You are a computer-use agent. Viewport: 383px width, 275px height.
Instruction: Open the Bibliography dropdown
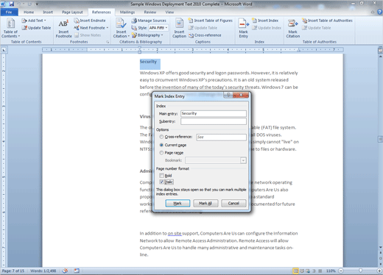147,35
